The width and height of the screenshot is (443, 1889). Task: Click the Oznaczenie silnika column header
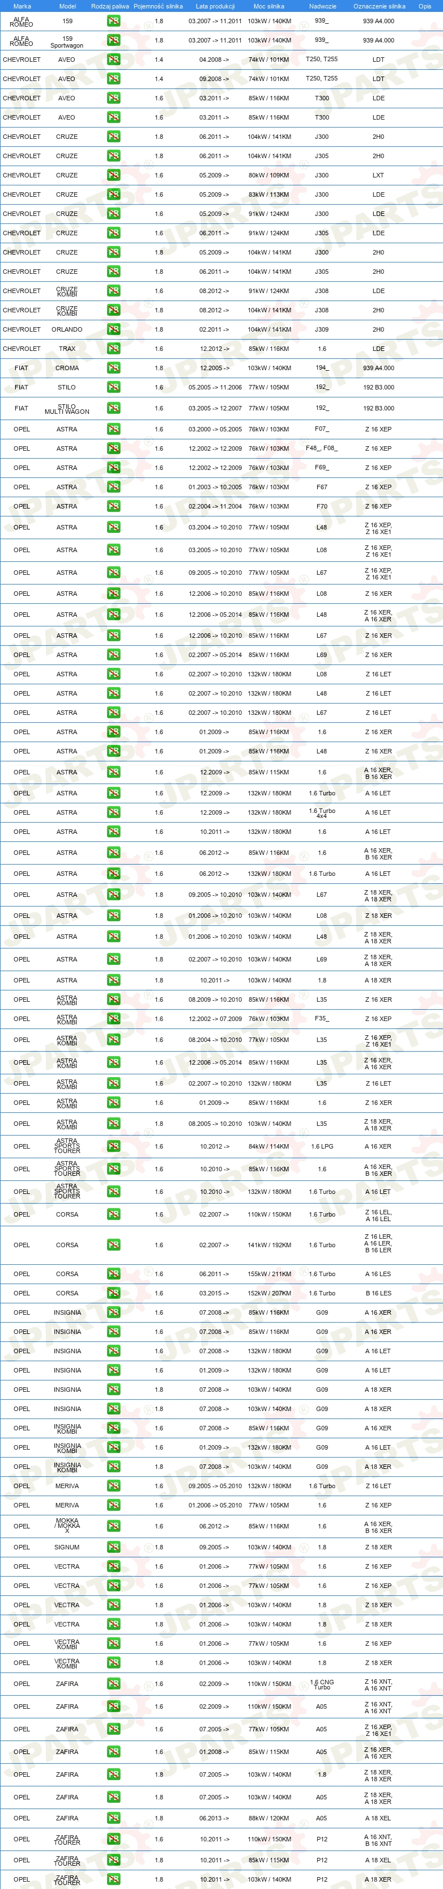point(378,6)
